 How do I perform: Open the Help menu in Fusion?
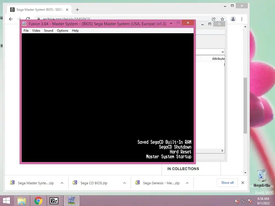point(75,31)
